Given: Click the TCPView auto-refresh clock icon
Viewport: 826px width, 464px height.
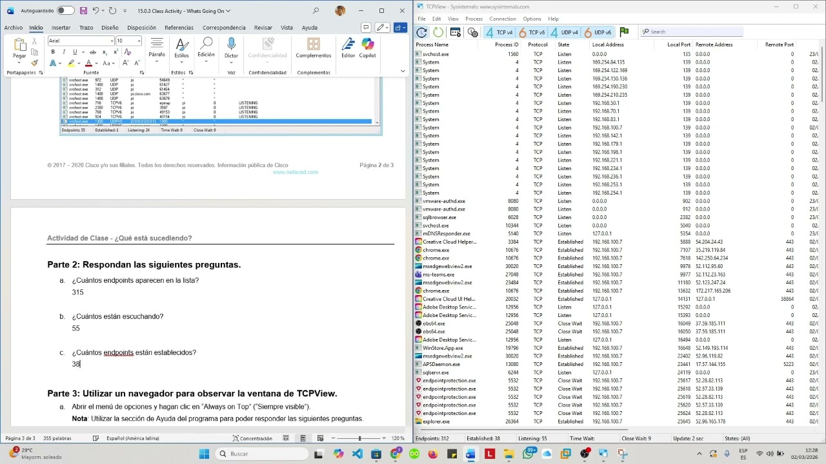Looking at the screenshot, I should pos(421,32).
